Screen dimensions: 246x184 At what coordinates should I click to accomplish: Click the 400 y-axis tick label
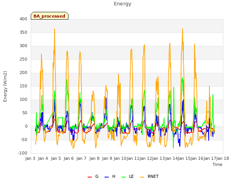coord(23,19)
